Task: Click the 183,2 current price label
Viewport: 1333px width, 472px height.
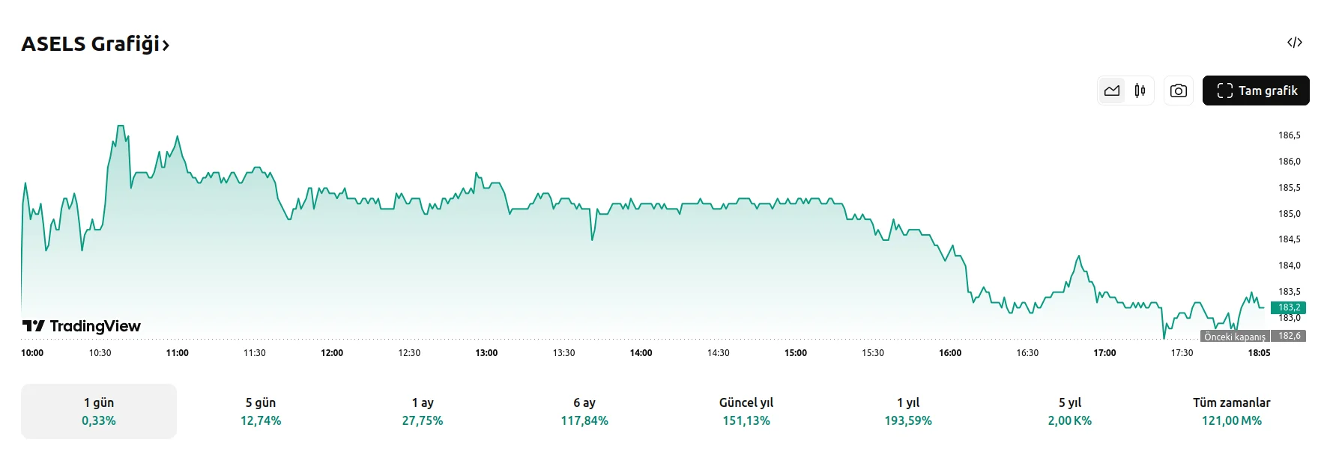Action: coord(1289,307)
